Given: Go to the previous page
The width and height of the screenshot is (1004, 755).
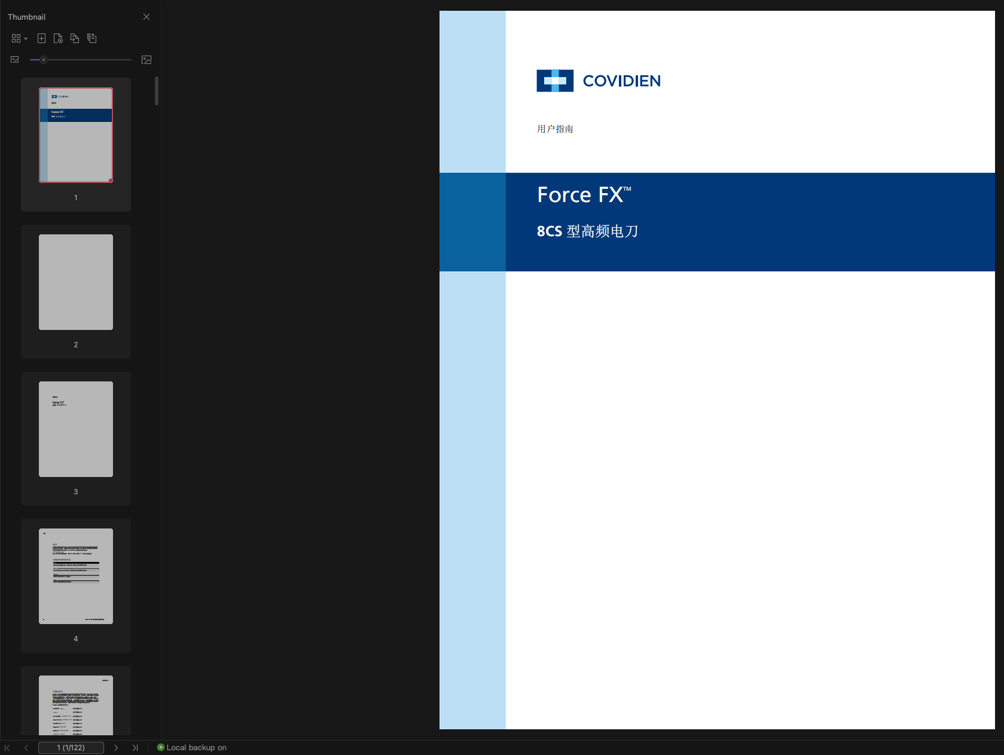Looking at the screenshot, I should click(x=26, y=748).
